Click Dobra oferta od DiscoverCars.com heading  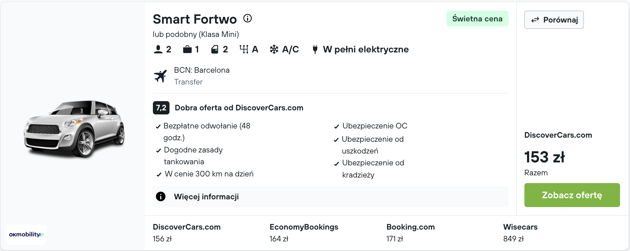(x=239, y=108)
